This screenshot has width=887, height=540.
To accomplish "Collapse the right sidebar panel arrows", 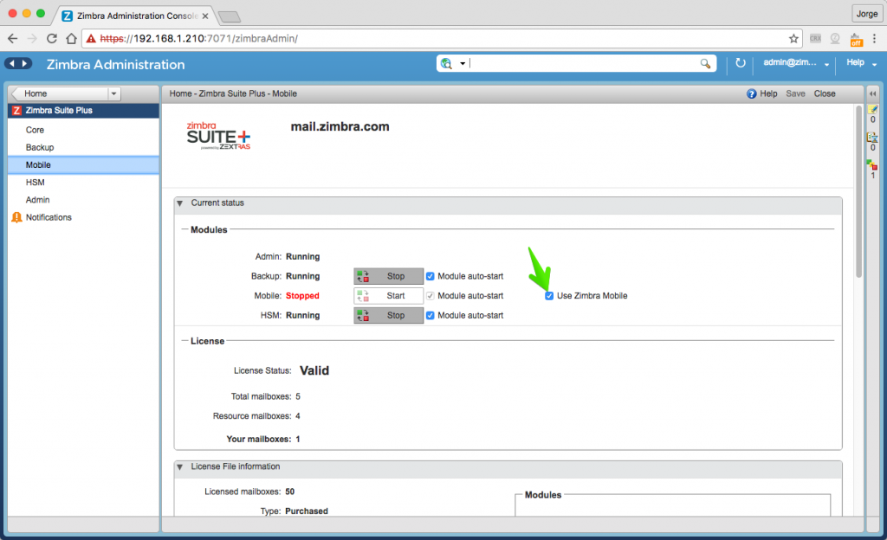I will (873, 93).
